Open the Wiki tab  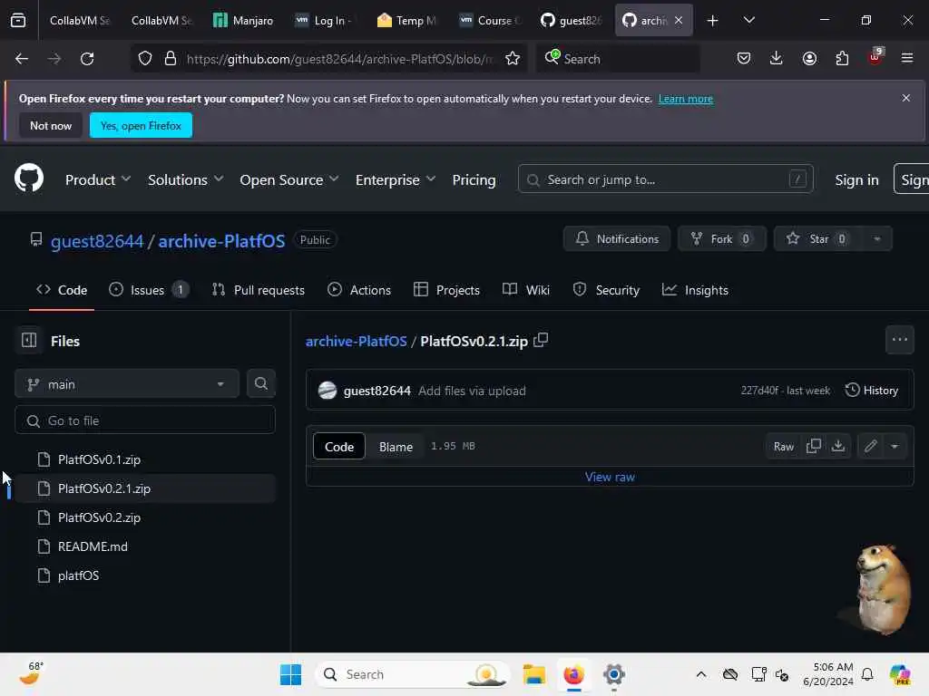click(x=526, y=290)
